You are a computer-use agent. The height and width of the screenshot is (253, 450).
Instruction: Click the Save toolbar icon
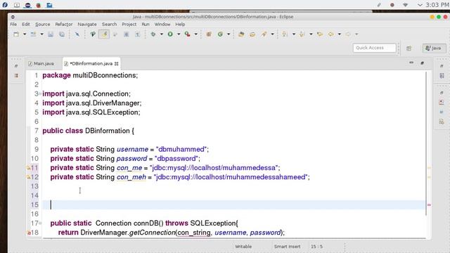tap(51, 34)
